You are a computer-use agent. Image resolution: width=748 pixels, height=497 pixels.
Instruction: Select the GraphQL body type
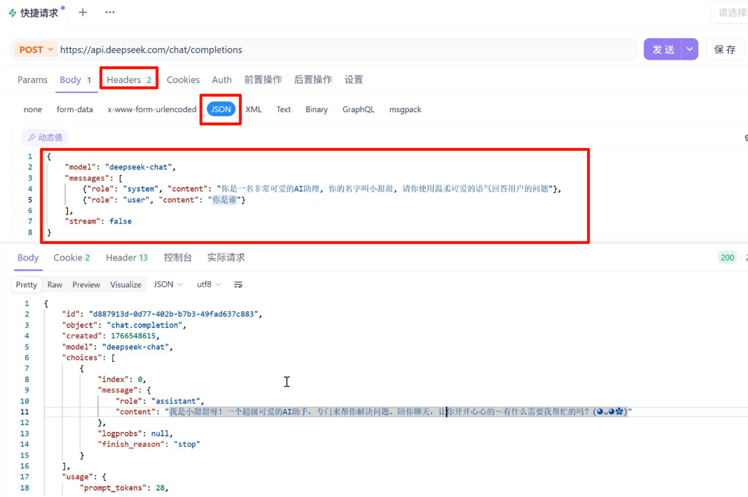(358, 110)
